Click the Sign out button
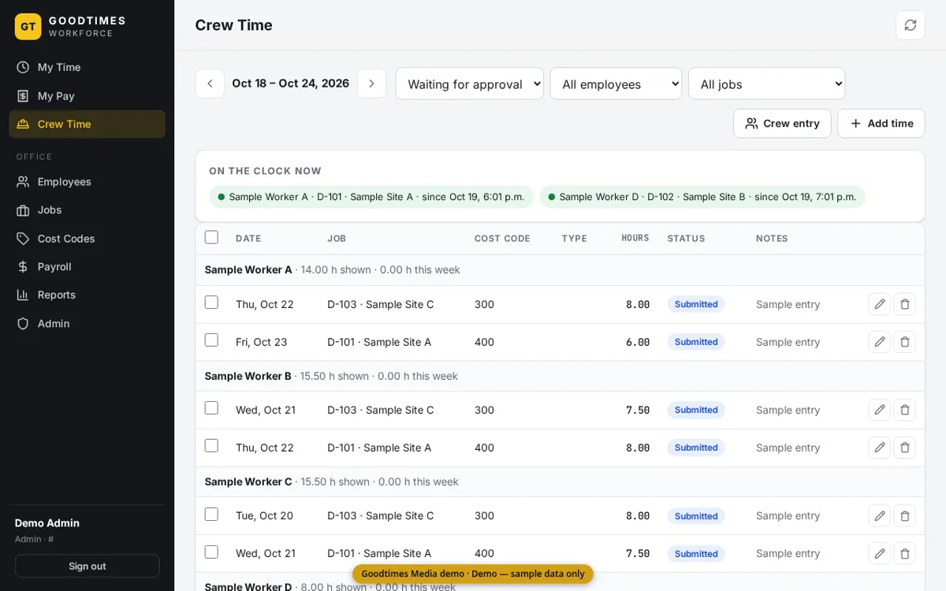Screen dimensions: 946x591 pos(87,566)
